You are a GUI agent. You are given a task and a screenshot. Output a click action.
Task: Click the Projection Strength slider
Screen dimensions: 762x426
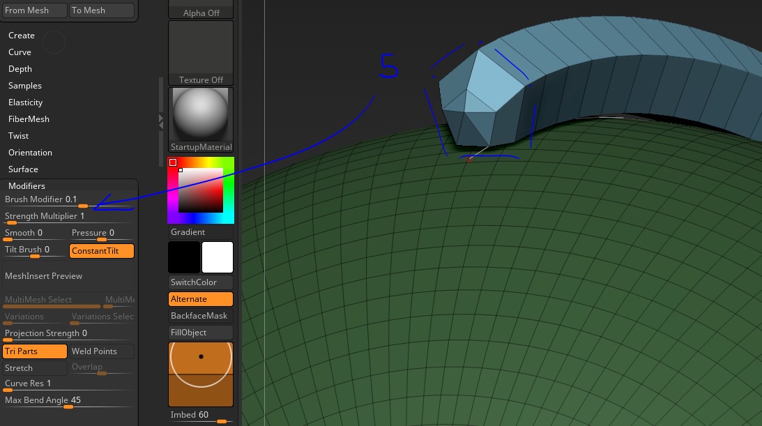coord(68,335)
